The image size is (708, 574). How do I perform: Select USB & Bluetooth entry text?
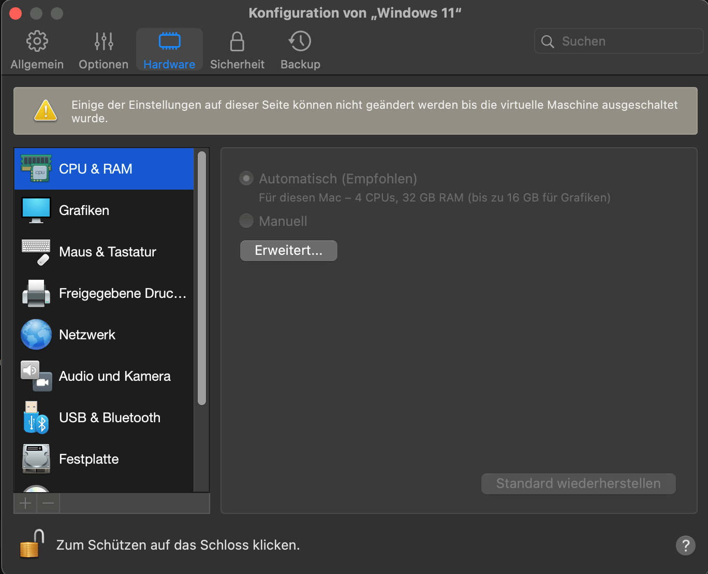pos(110,418)
